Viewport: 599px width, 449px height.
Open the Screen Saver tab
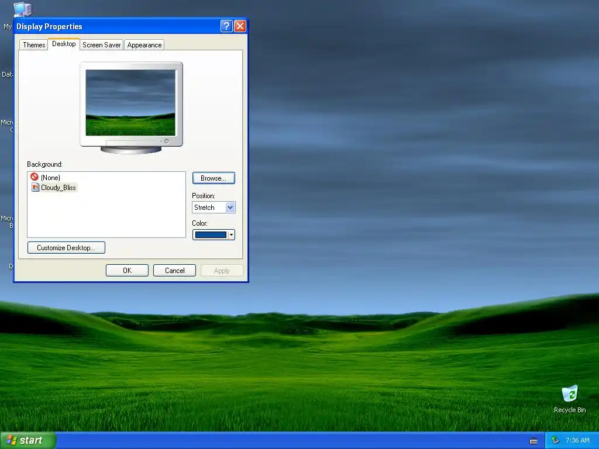(x=101, y=44)
